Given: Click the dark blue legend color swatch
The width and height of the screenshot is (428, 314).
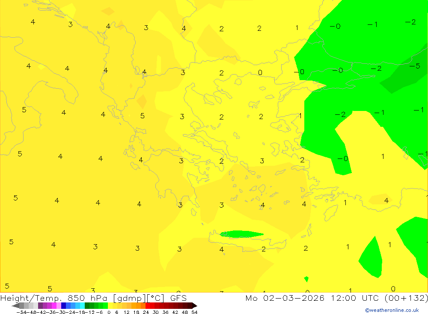Looking at the screenshot, I should pyautogui.click(x=64, y=305).
